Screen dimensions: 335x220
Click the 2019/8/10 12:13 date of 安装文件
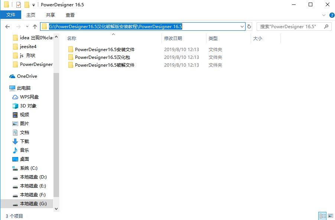coord(182,50)
